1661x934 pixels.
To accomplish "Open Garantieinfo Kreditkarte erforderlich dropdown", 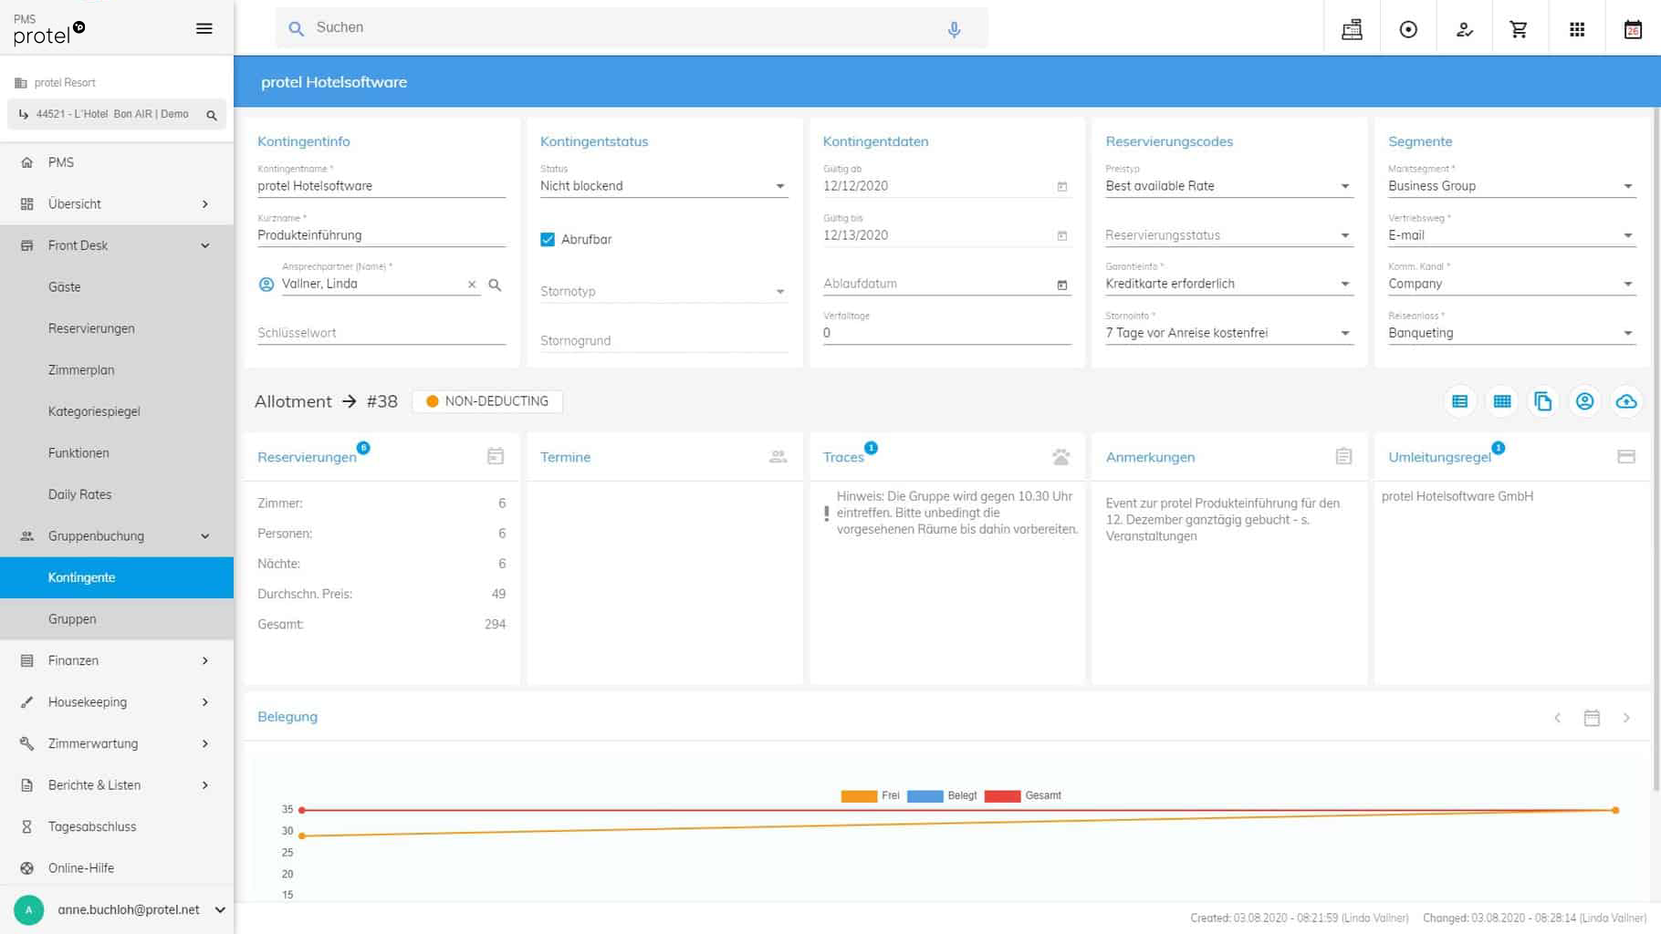I will [1228, 284].
